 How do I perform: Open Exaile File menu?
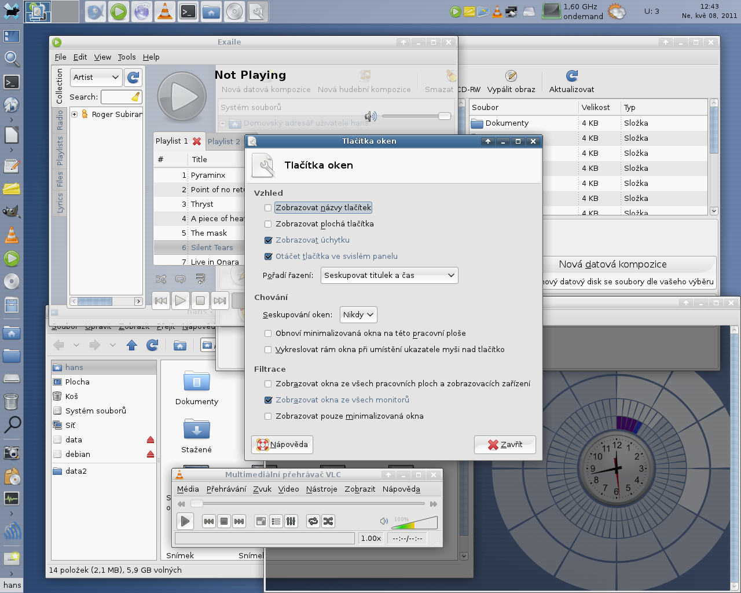point(60,57)
